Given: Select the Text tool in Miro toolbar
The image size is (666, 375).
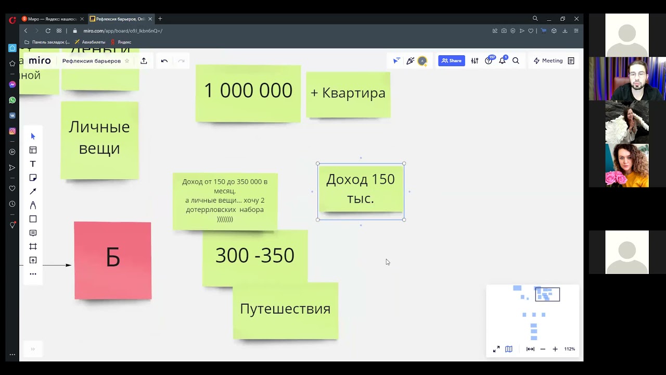Looking at the screenshot, I should pyautogui.click(x=33, y=164).
